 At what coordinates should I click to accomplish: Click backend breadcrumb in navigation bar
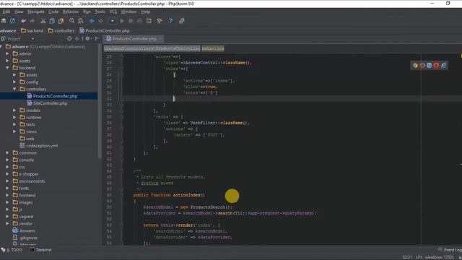coord(32,30)
